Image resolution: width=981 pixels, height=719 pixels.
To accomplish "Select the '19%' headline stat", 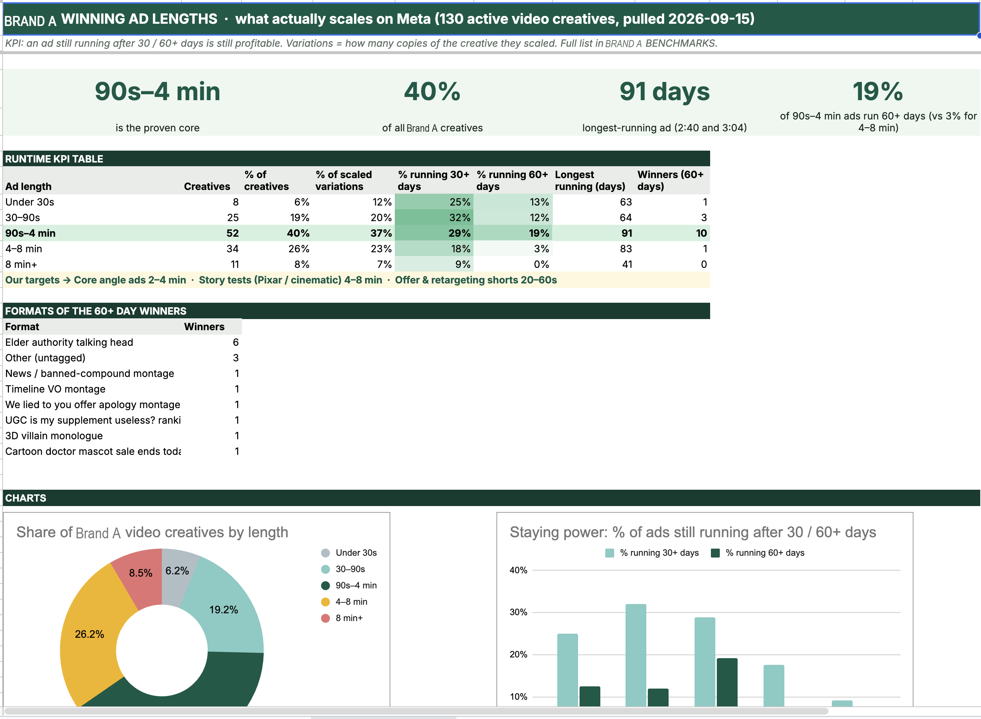I will [x=878, y=91].
